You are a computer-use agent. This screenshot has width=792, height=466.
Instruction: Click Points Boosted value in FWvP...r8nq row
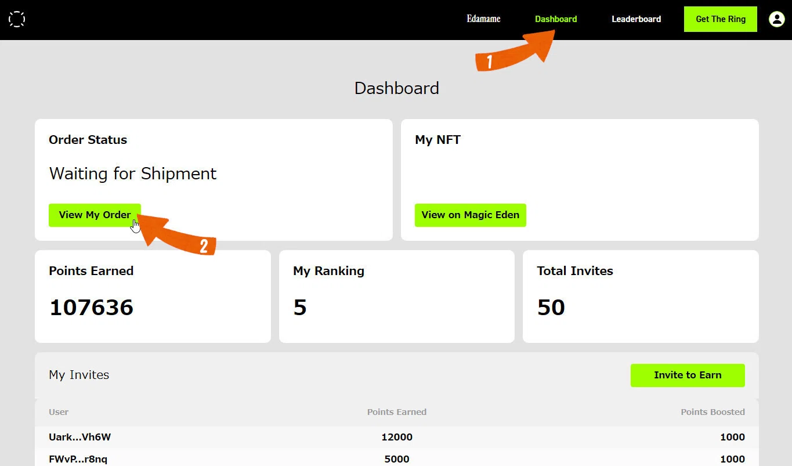pos(732,459)
